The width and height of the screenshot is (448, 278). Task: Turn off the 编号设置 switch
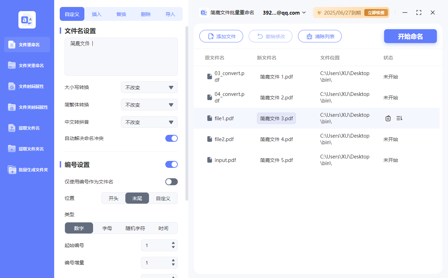[x=171, y=164]
